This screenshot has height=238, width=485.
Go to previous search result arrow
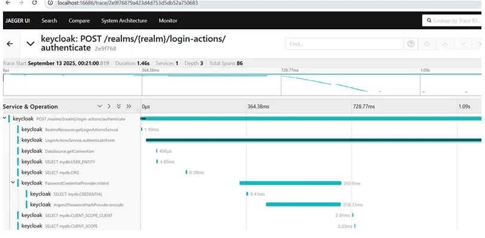(445, 44)
